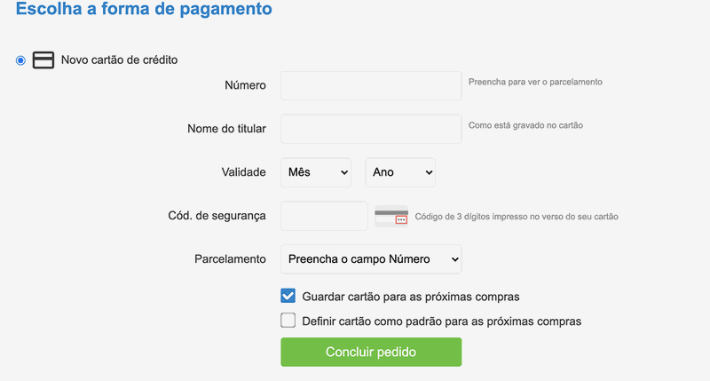This screenshot has width=710, height=381.
Task: Open the Ano expiry dropdown
Action: click(x=400, y=172)
